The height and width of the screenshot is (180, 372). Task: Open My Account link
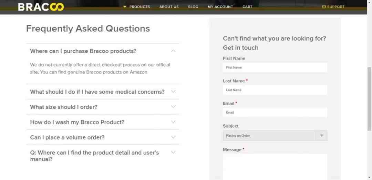tap(220, 7)
